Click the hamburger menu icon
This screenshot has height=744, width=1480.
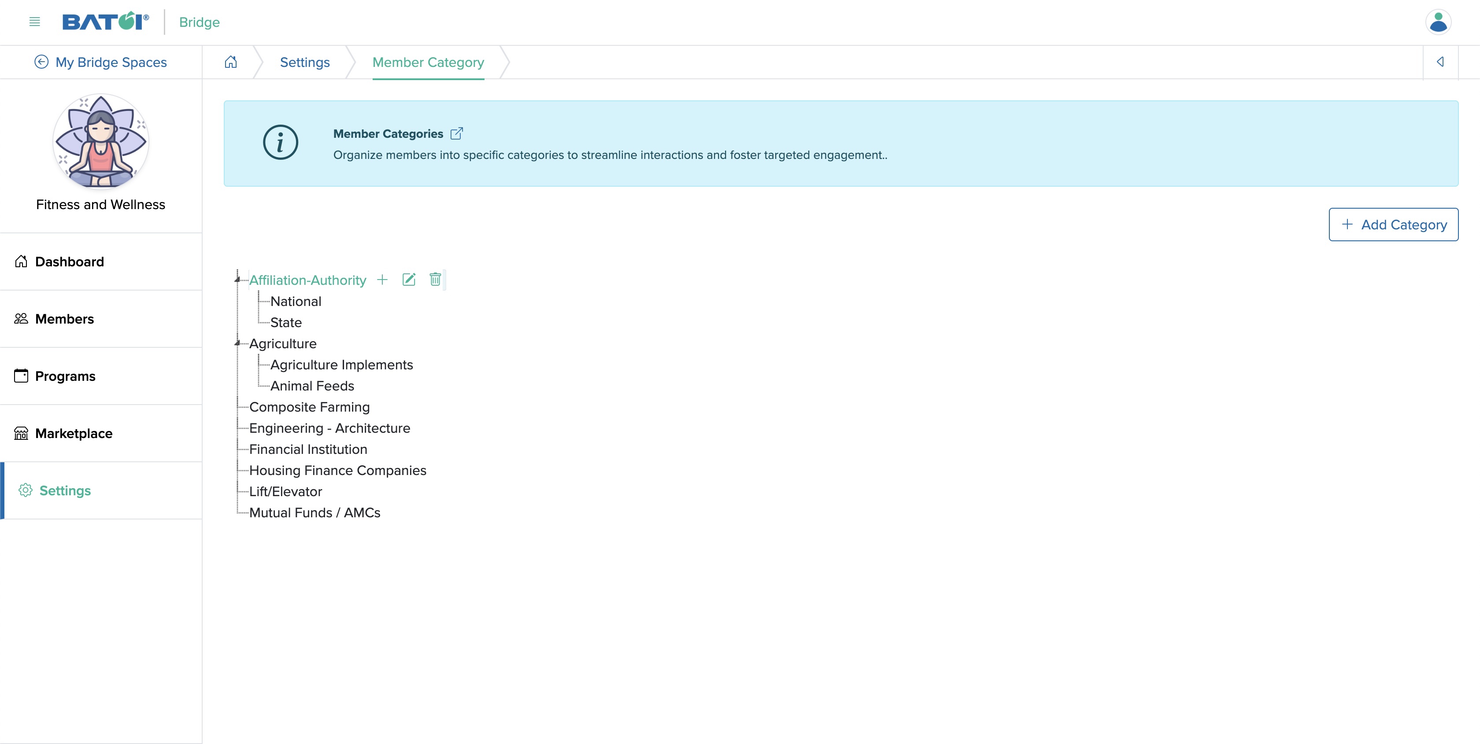34,21
